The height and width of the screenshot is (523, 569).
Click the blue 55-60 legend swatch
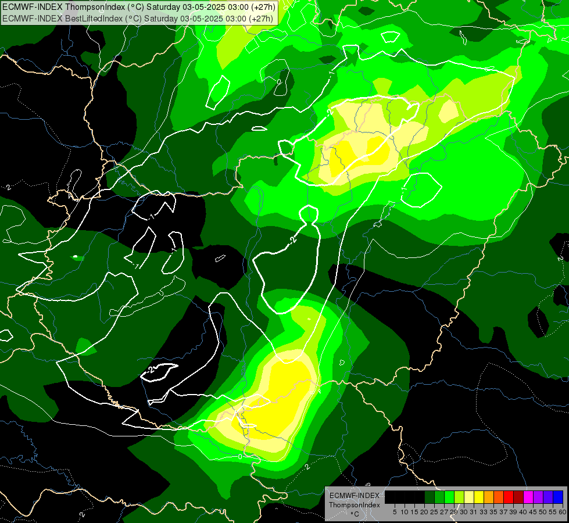(558, 497)
